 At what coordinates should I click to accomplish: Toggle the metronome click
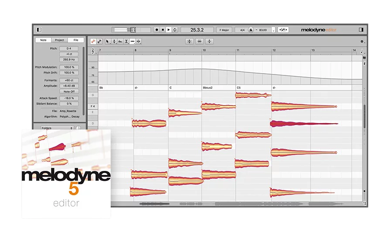click(x=251, y=30)
